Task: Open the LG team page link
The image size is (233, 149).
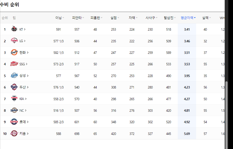Action: 22,41
